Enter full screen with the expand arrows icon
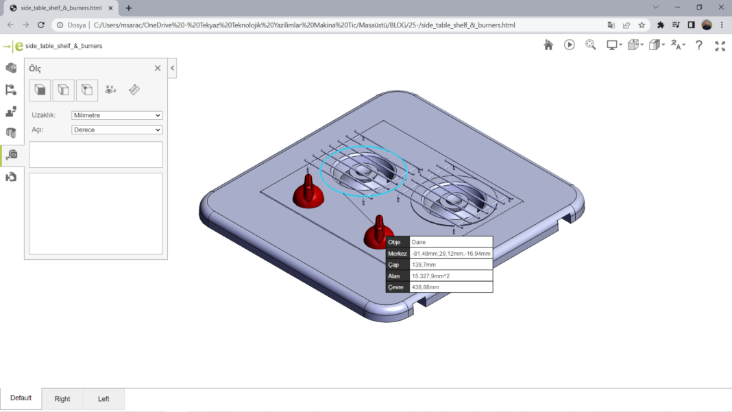Image resolution: width=732 pixels, height=412 pixels. click(720, 46)
